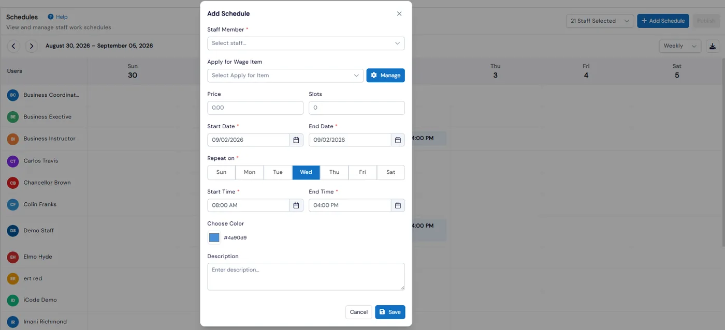The width and height of the screenshot is (725, 330).
Task: Toggle Thu in Repeat on
Action: pyautogui.click(x=335, y=172)
